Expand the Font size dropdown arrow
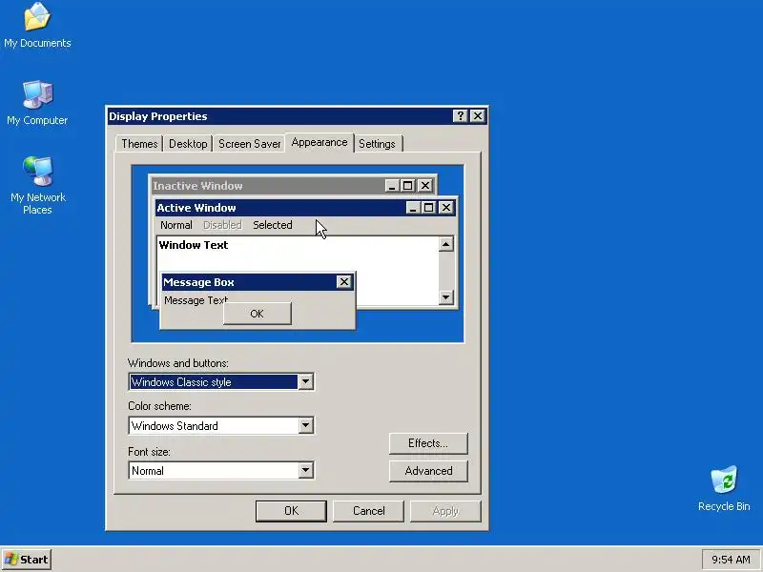 305,470
